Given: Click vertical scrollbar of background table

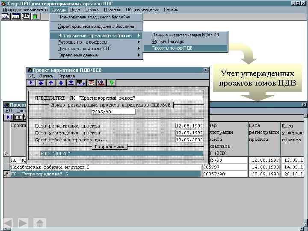Looking at the screenshot, I should [305, 171].
